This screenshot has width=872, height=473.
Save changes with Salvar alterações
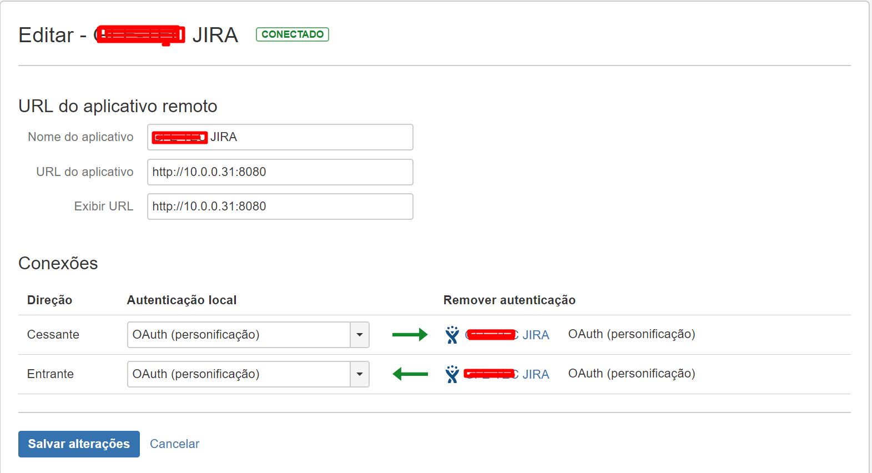[x=79, y=444]
